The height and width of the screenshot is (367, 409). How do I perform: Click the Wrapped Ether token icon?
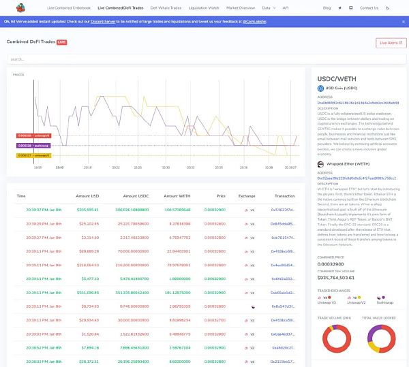tap(320, 165)
